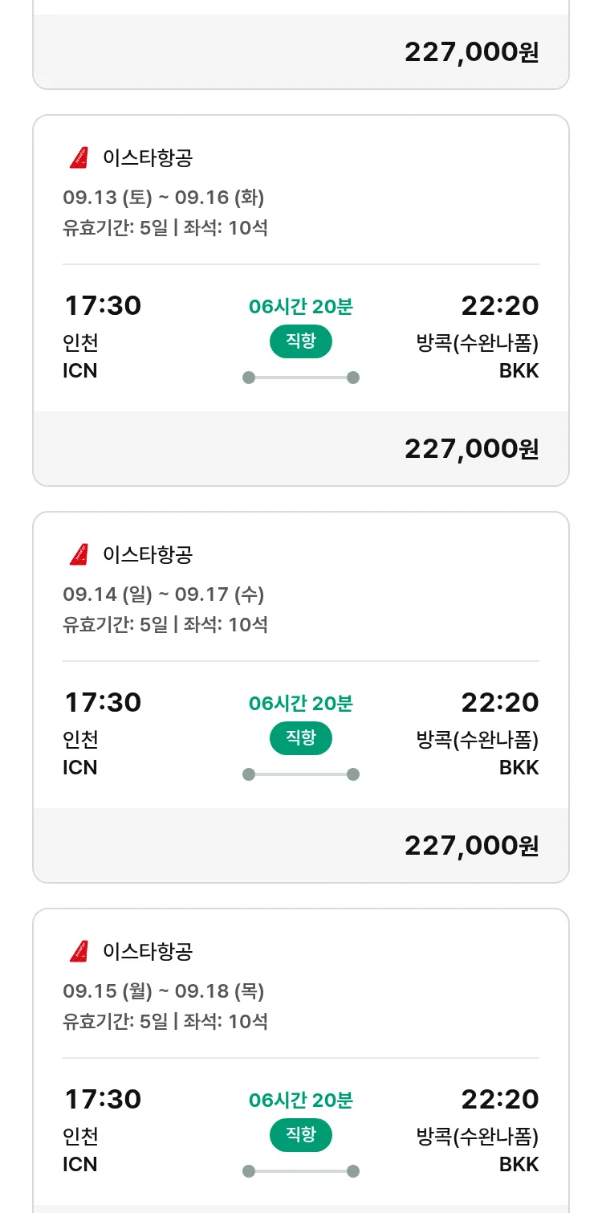Screen dimensions: 602x1213
Task: Click date range 09.14 (일) ~ 09.17 (수)
Action: [164, 594]
